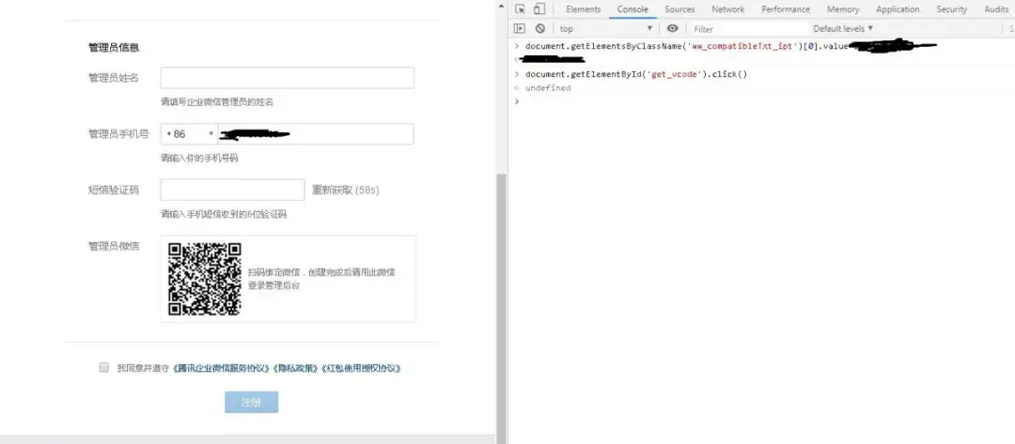
Task: Open the 红包使用授权协议 link
Action: point(362,368)
